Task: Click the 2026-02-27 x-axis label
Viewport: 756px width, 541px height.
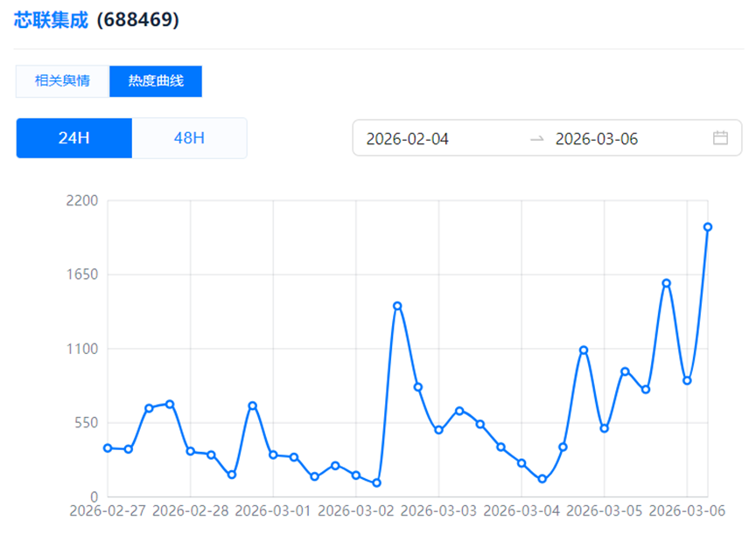Action: (x=108, y=510)
